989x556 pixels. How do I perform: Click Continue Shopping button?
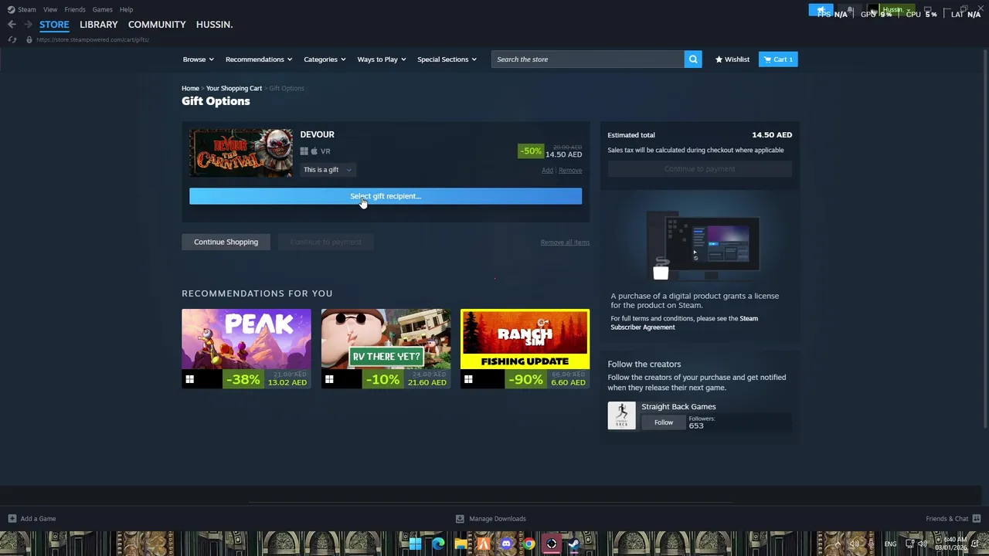point(226,242)
